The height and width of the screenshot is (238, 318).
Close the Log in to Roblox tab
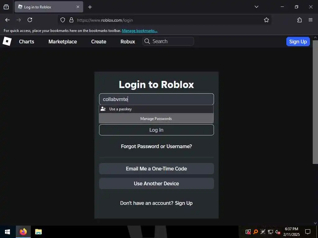[x=78, y=7]
